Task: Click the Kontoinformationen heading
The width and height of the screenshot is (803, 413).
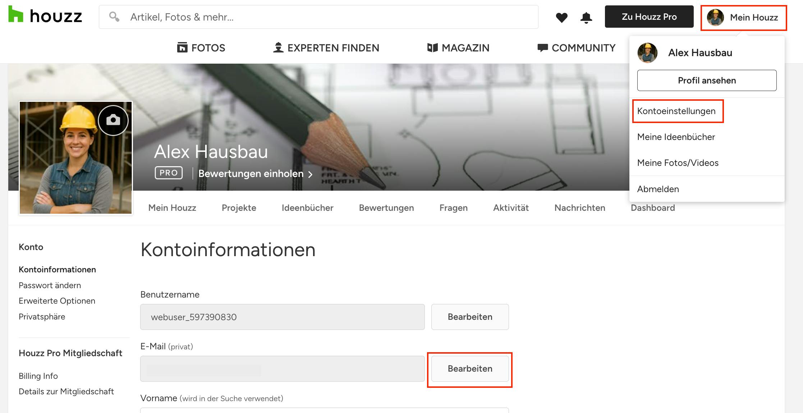Action: (228, 250)
